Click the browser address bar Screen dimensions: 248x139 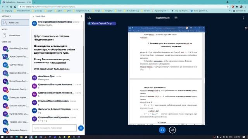point(123,7)
